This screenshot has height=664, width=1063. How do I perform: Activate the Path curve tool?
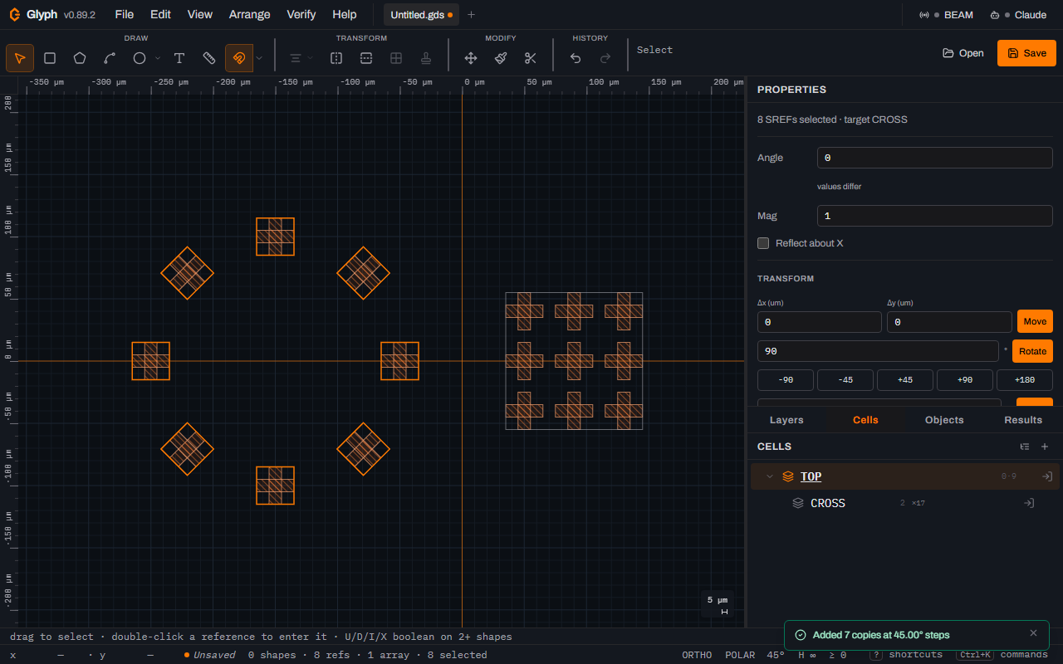click(x=110, y=58)
